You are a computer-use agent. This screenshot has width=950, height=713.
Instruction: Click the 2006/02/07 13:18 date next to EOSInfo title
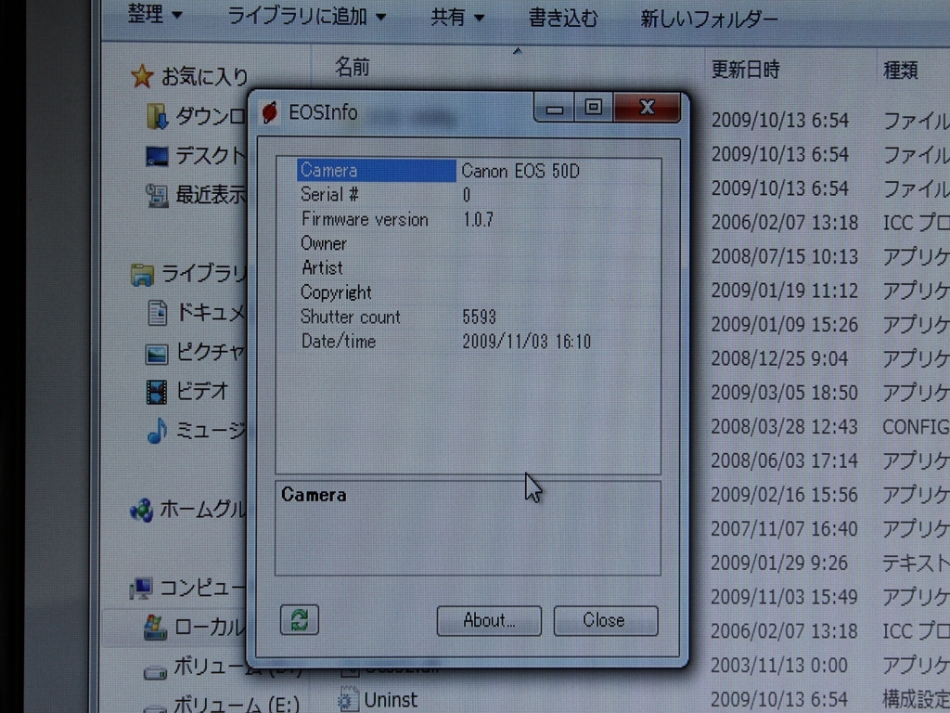(785, 223)
